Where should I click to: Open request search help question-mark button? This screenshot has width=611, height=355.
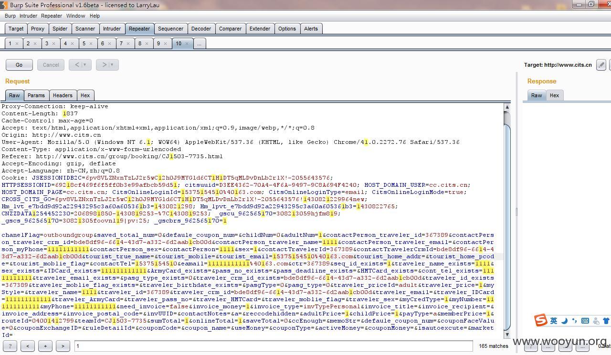pos(10,346)
